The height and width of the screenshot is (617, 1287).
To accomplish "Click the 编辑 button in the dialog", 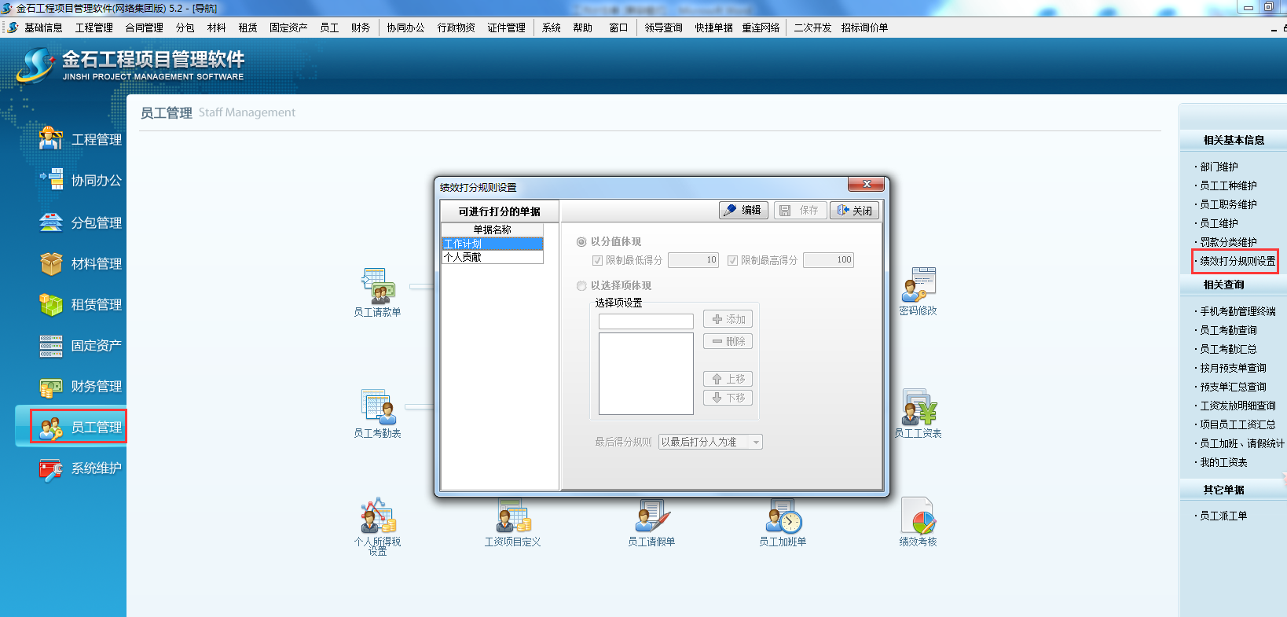I will (x=743, y=211).
